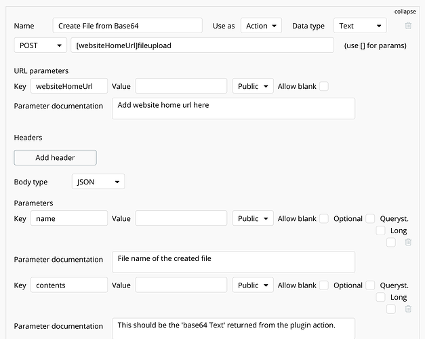Viewport: 425px width, 339px height.
Task: Focus the Value field for websiteHomeUrl
Action: click(x=181, y=86)
